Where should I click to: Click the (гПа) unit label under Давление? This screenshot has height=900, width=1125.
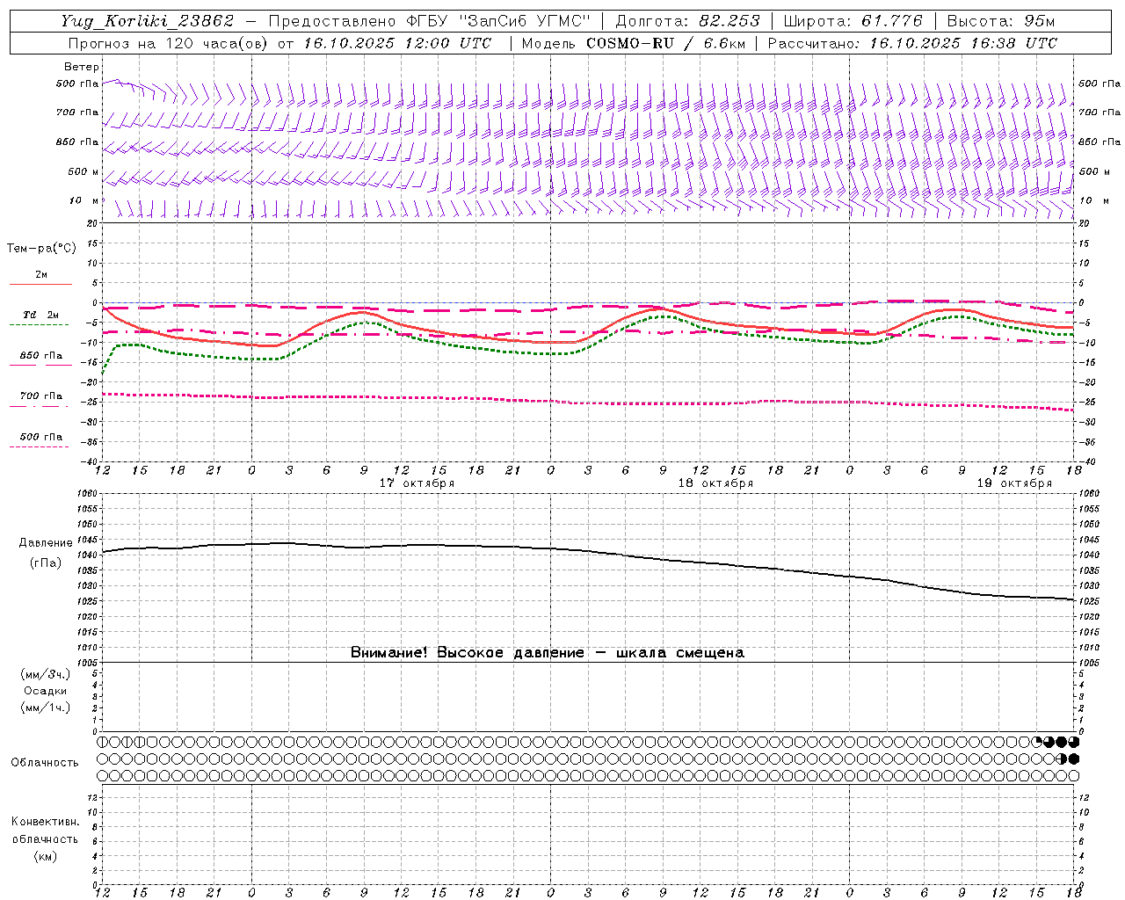(46, 562)
